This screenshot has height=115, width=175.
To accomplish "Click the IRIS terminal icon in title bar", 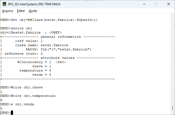I will point(4,4).
